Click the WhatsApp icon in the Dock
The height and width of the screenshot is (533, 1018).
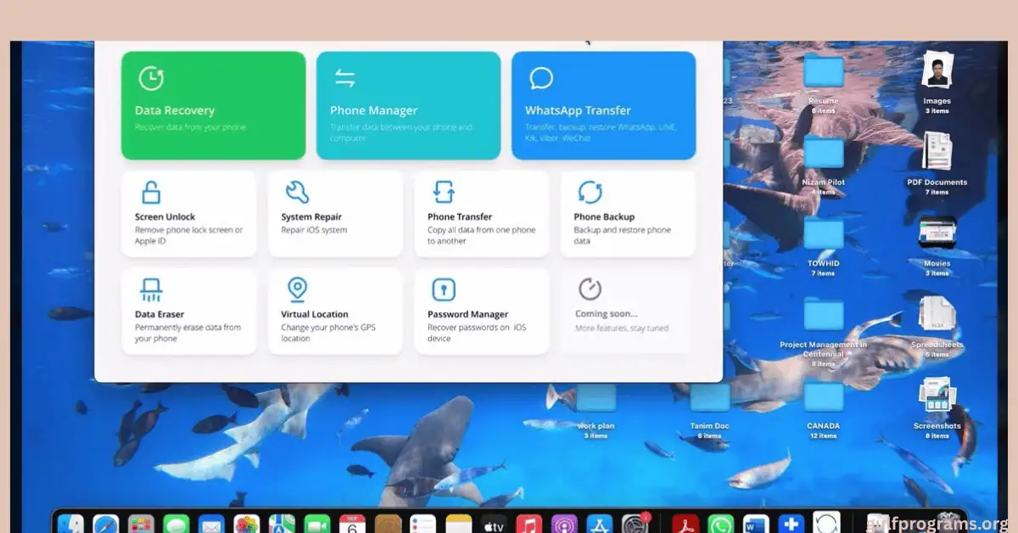(720, 524)
